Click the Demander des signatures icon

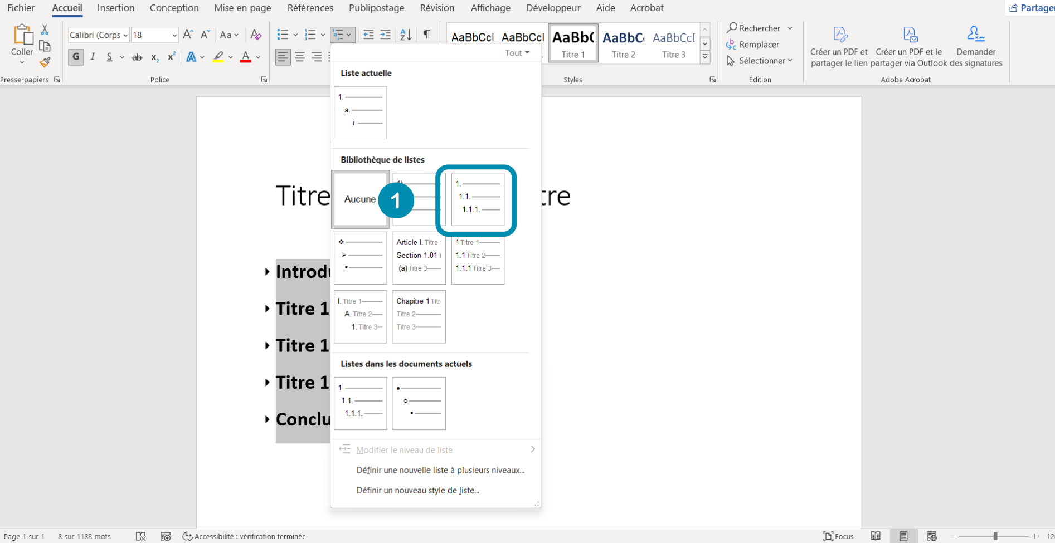(x=975, y=35)
